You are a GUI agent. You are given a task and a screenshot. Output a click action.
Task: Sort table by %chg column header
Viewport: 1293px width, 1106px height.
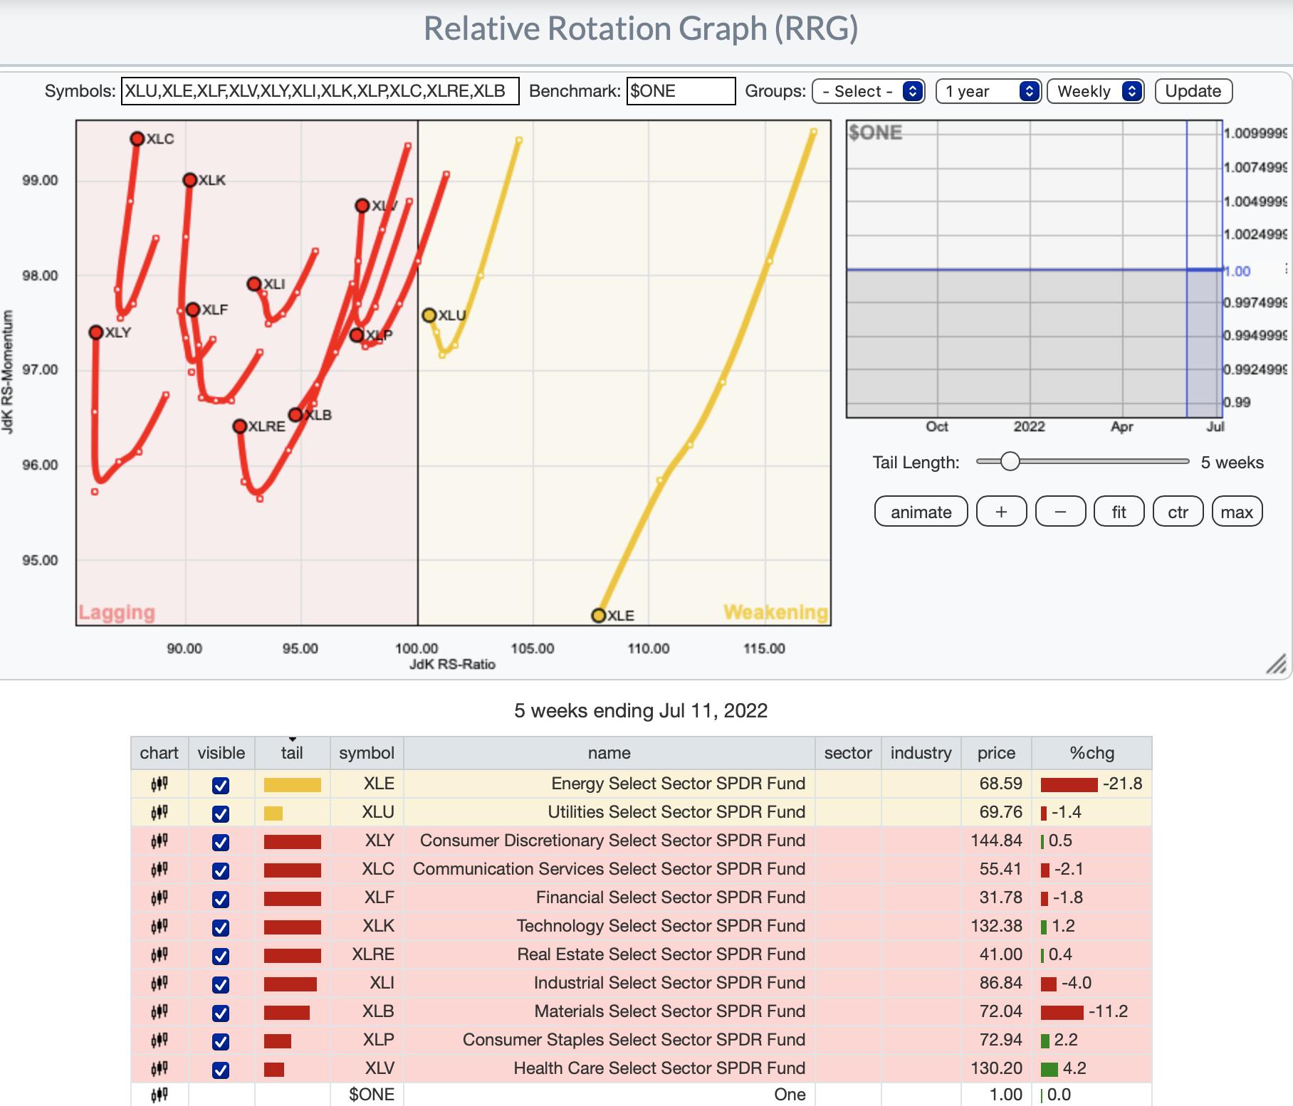point(1091,753)
